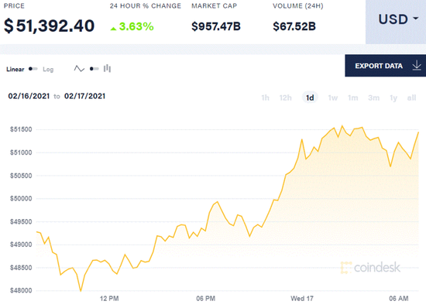This screenshot has width=426, height=308.
Task: Select the 1d time range
Action: [x=310, y=98]
